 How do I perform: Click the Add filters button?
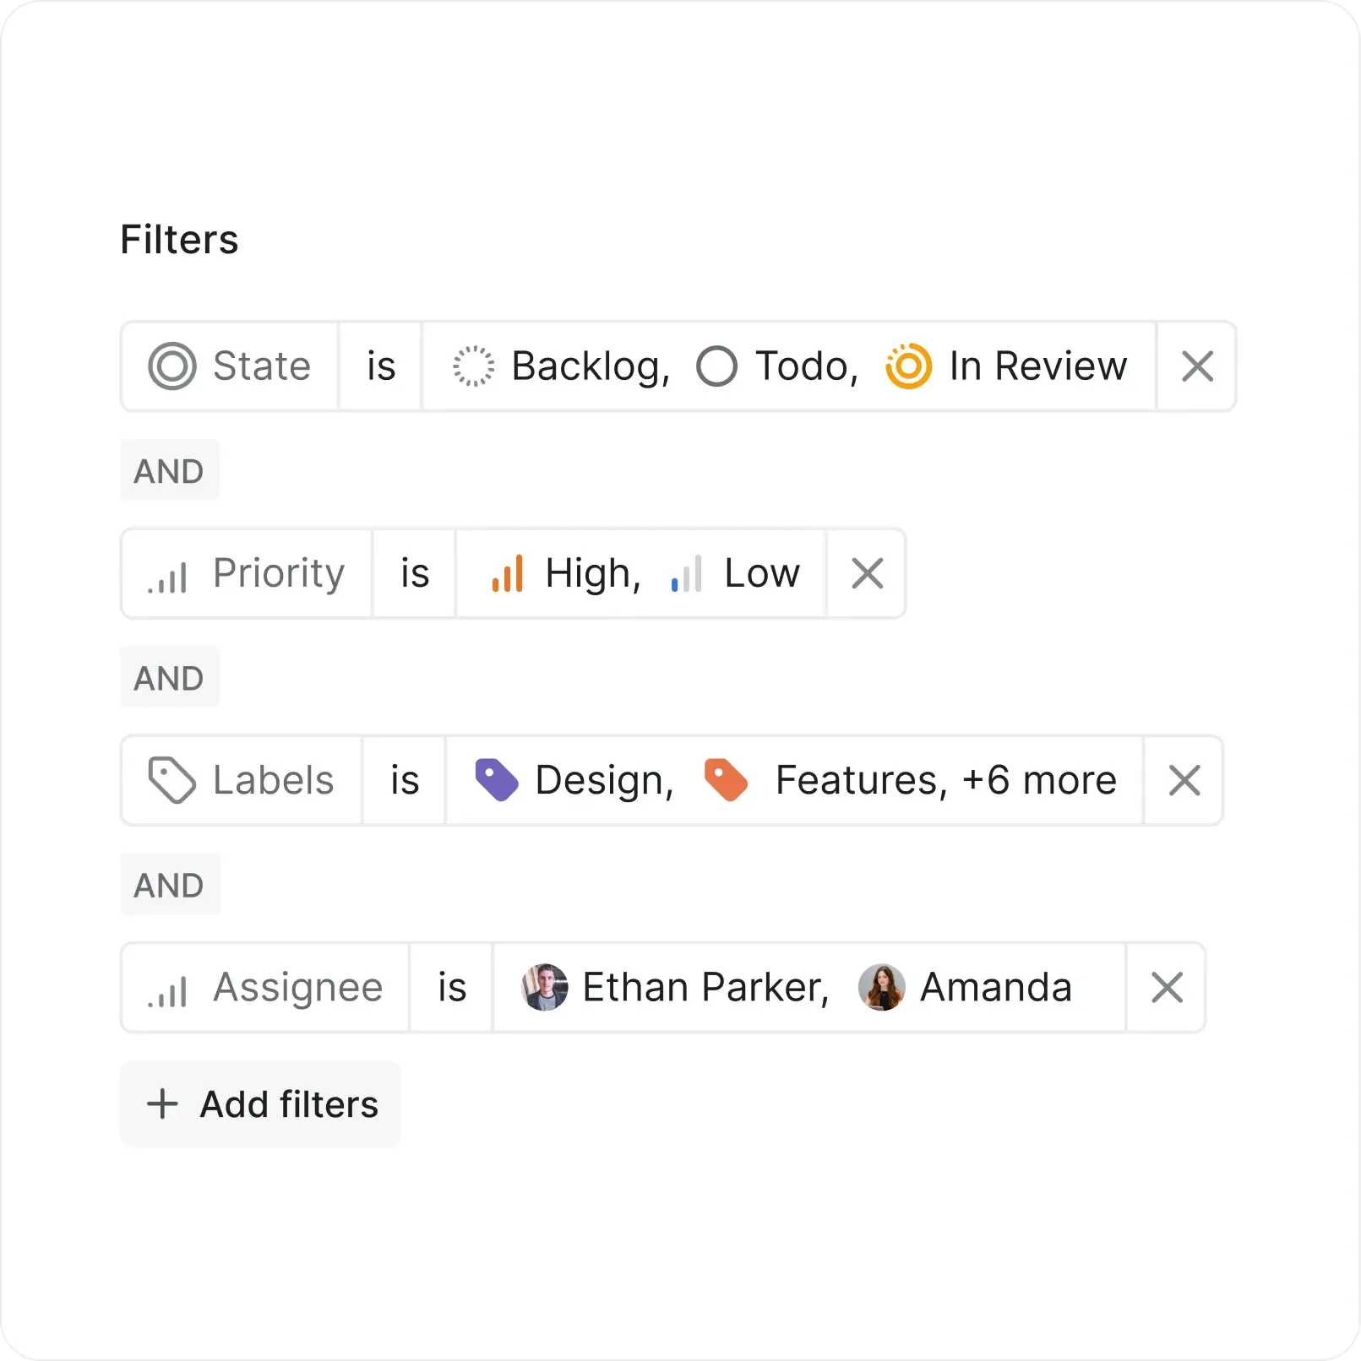click(x=260, y=1103)
